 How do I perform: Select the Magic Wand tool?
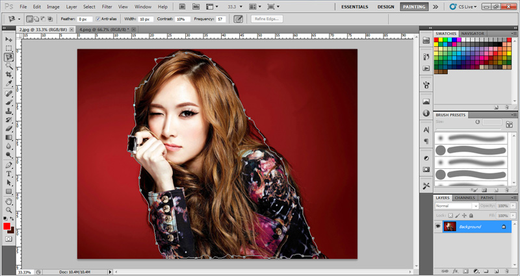8,66
